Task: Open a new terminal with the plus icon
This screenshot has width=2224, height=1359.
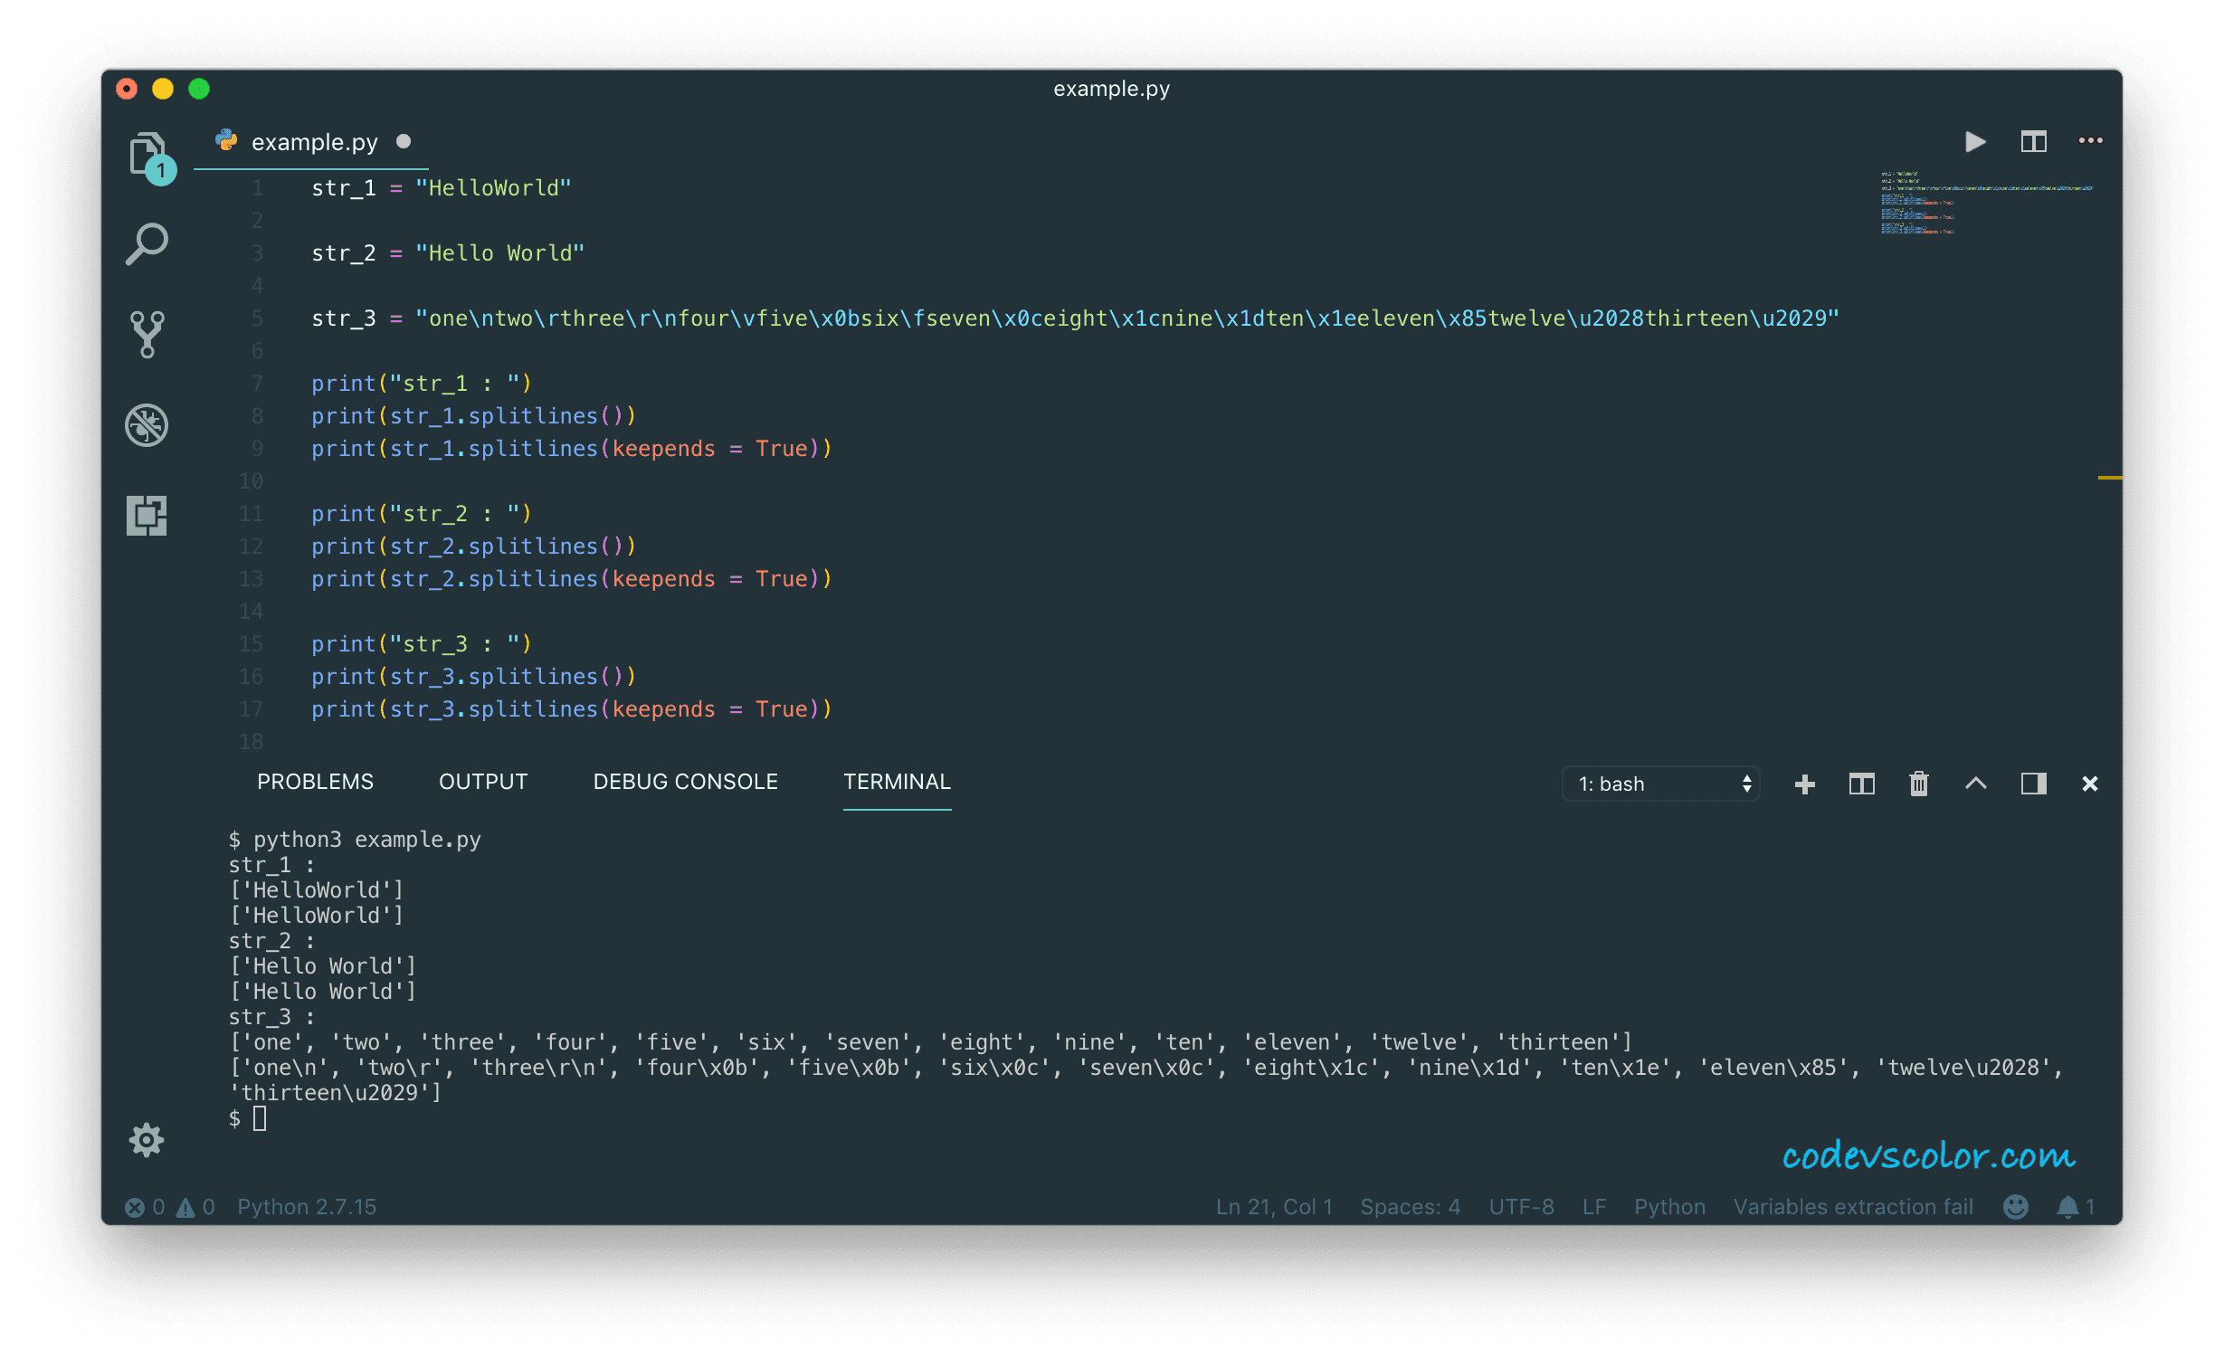Action: pyautogui.click(x=1805, y=784)
